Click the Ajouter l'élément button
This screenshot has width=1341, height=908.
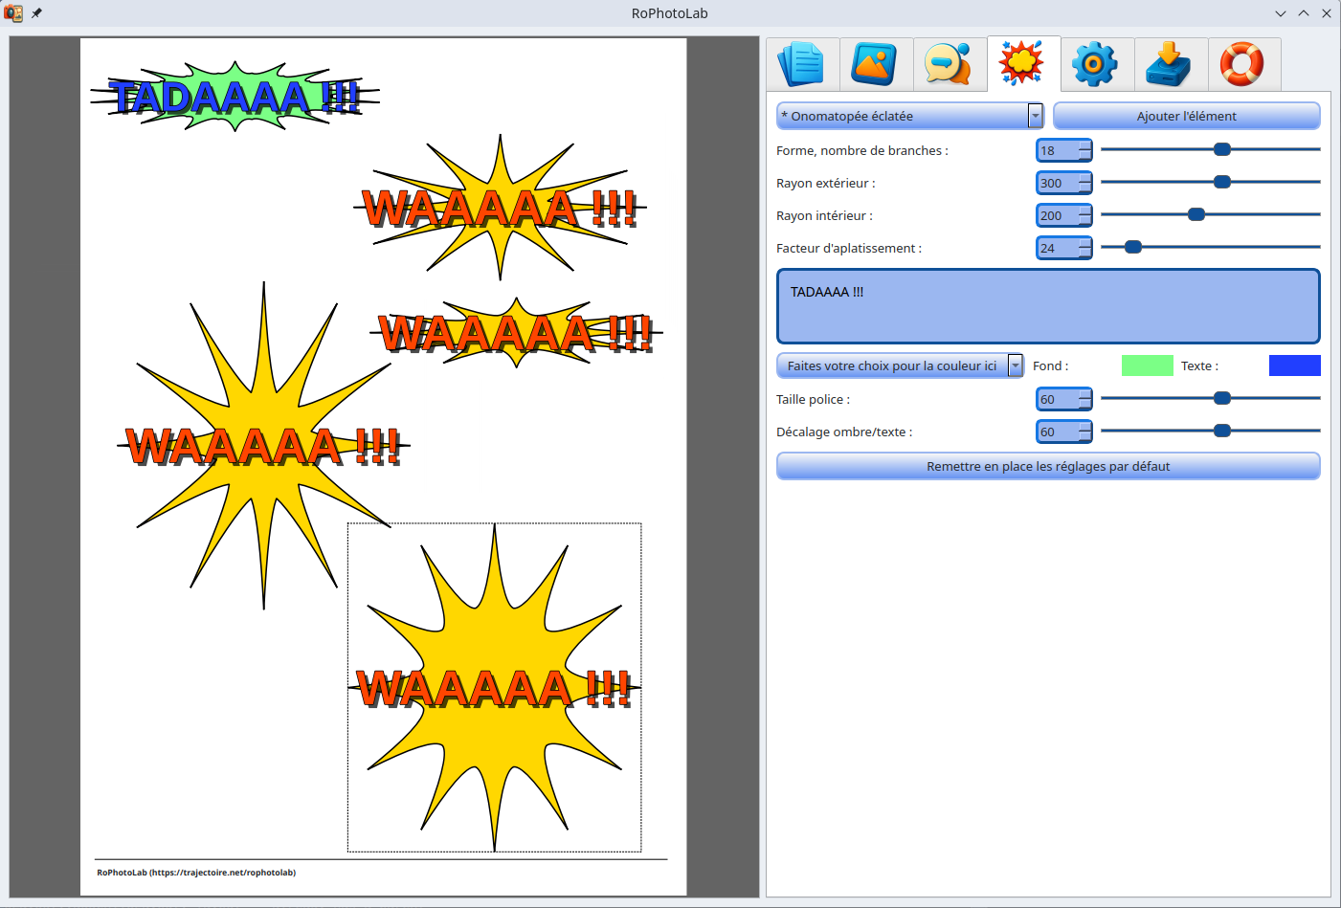pyautogui.click(x=1186, y=116)
